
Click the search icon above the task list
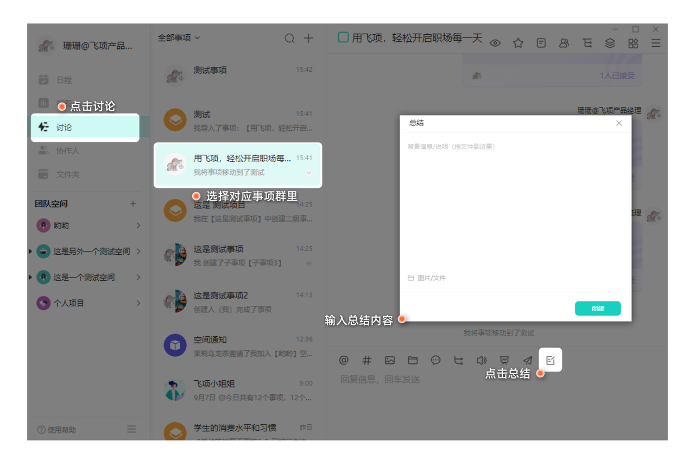tap(290, 39)
